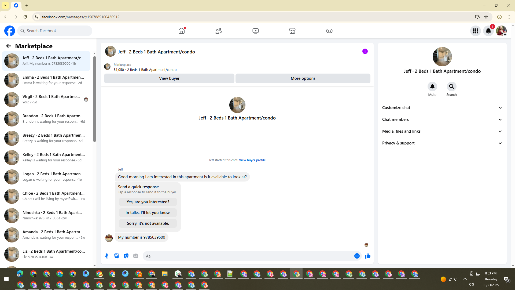Image resolution: width=515 pixels, height=290 pixels.
Task: Open Facebook notifications bell
Action: (x=488, y=31)
